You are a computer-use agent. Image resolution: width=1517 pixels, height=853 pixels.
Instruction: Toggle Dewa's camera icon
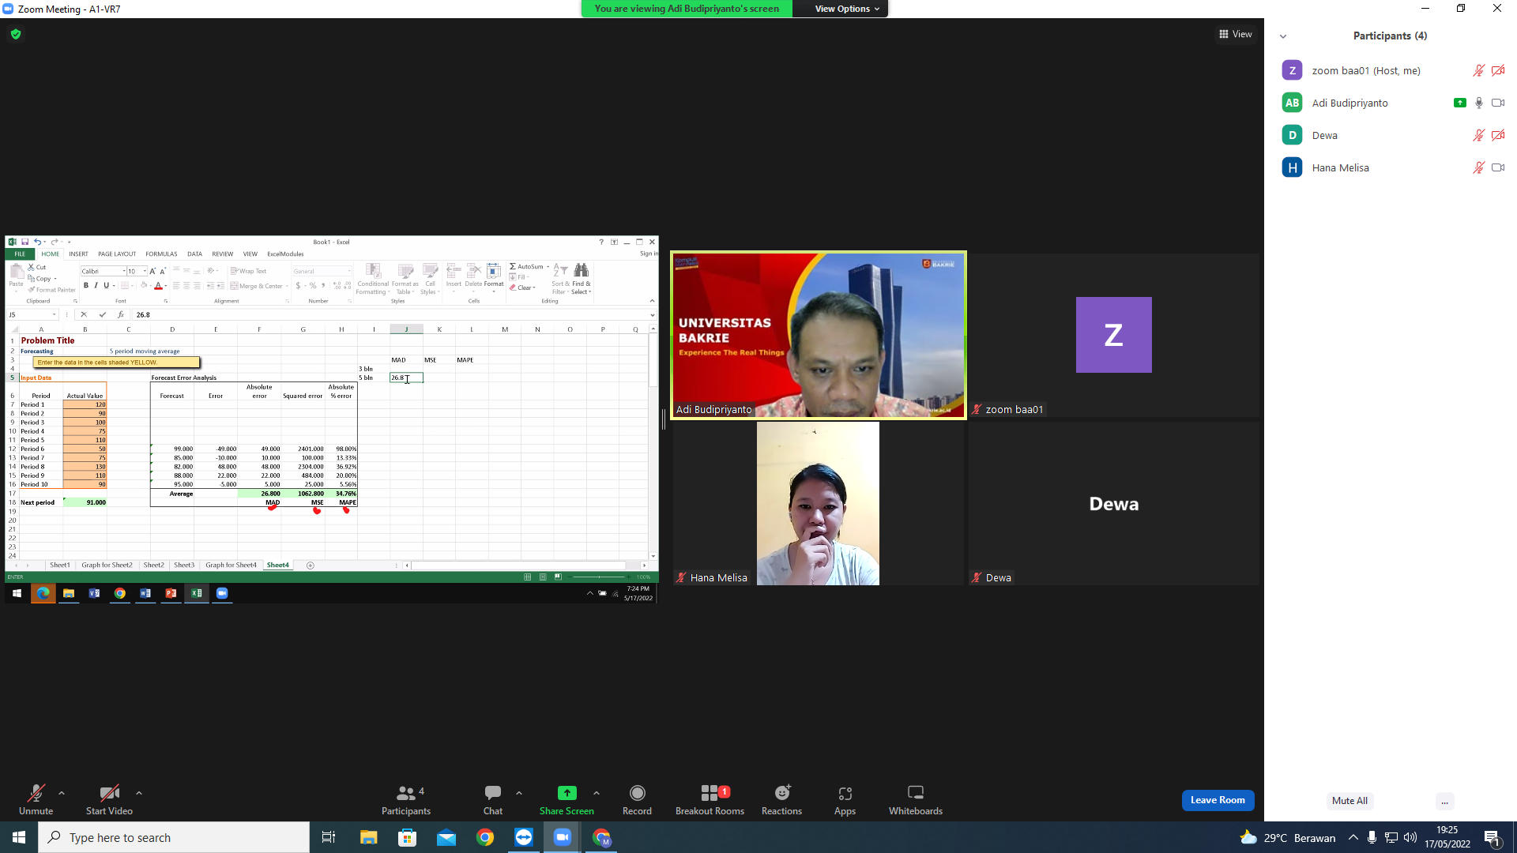pyautogui.click(x=1498, y=135)
